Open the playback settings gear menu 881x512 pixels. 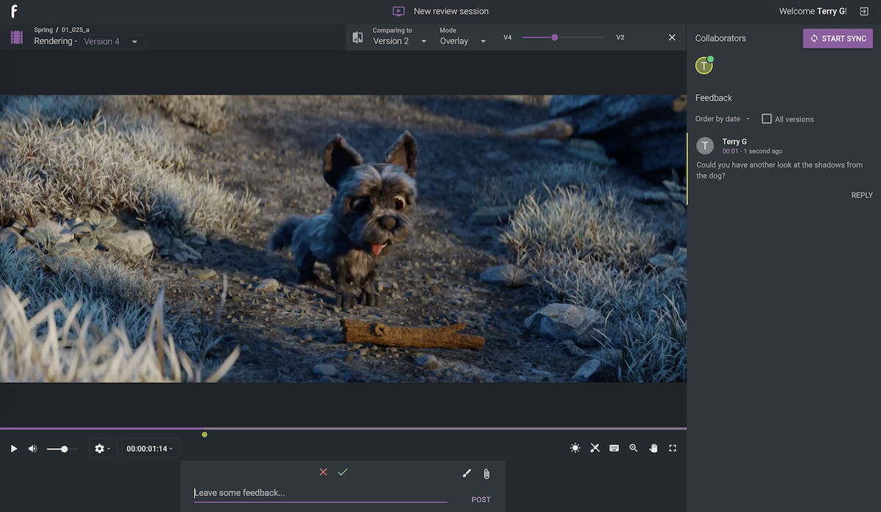(x=102, y=448)
